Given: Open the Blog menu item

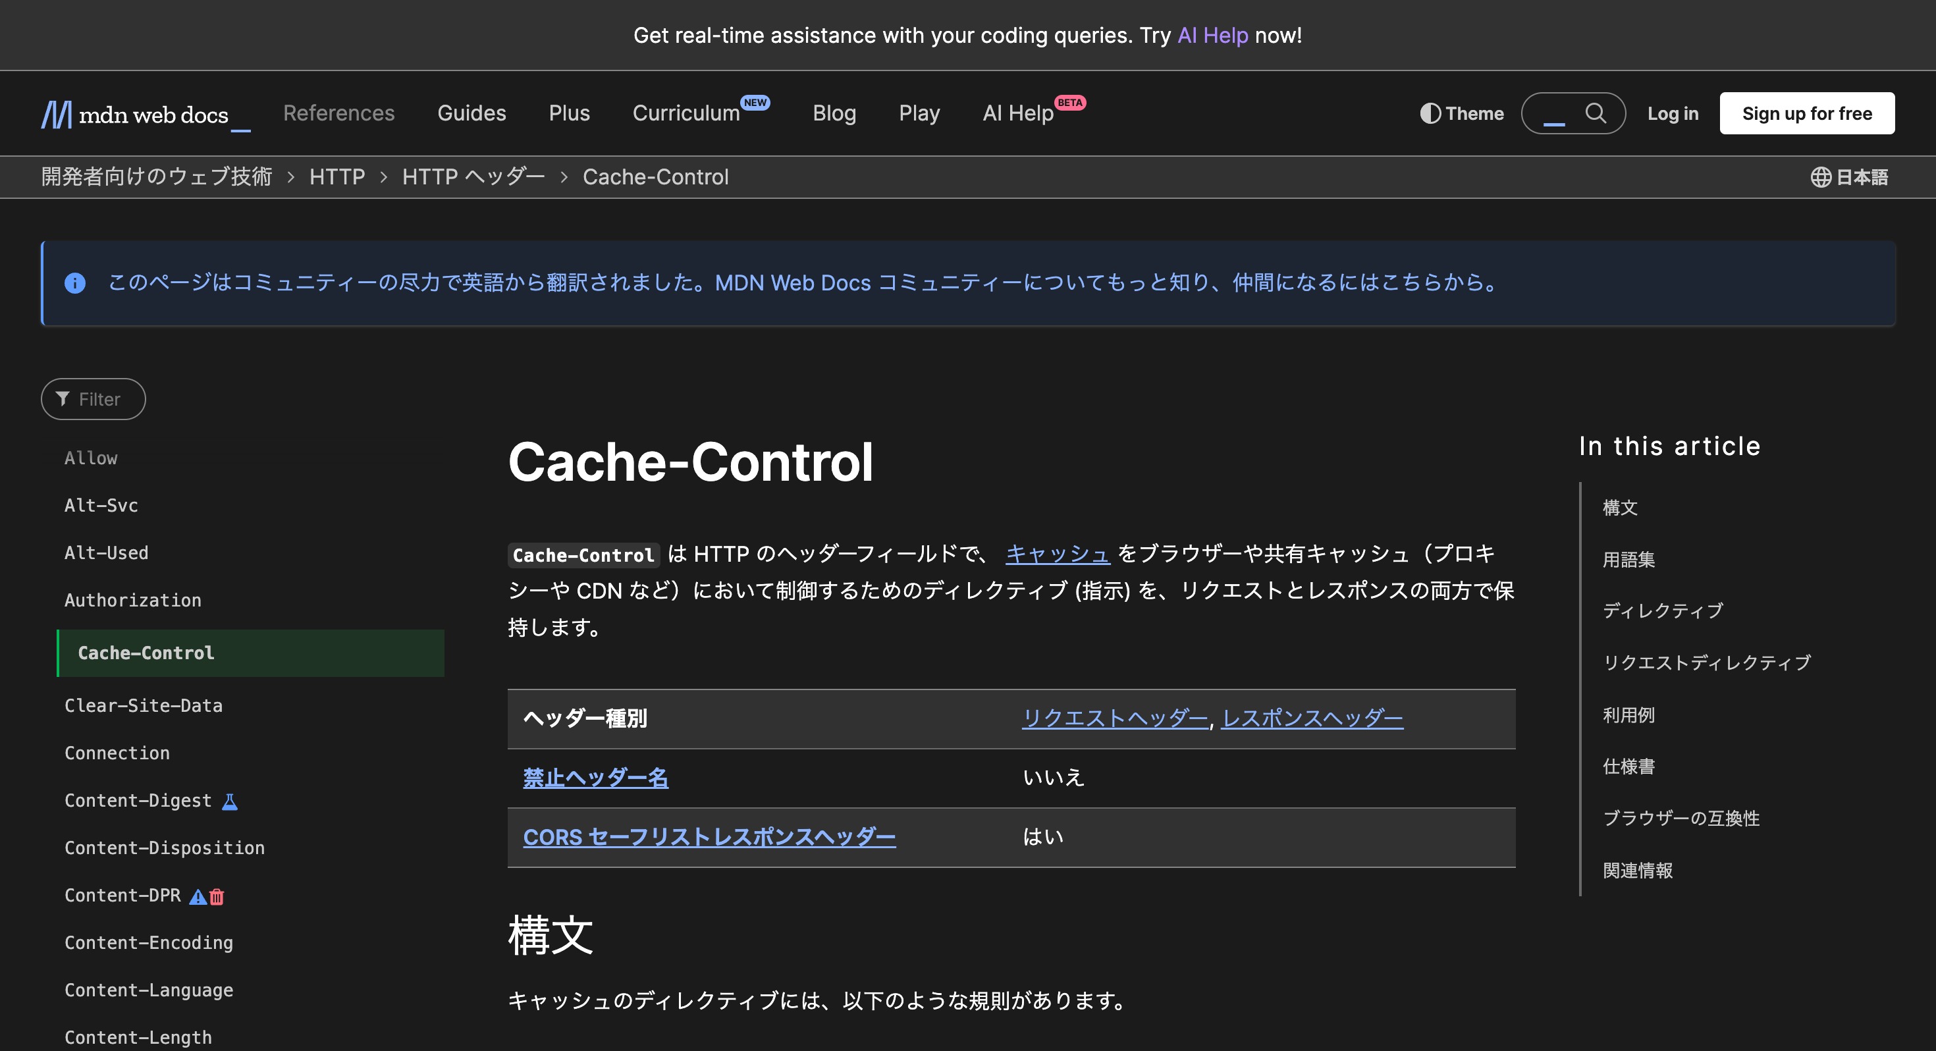Looking at the screenshot, I should (x=834, y=113).
